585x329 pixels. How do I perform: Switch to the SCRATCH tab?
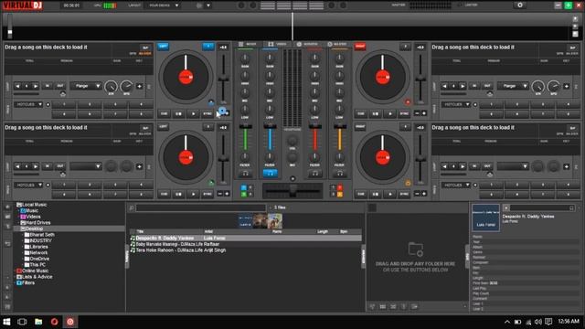click(x=307, y=45)
